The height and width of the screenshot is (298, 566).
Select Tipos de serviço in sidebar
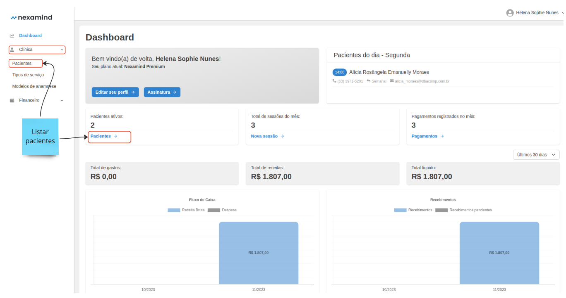(x=28, y=75)
